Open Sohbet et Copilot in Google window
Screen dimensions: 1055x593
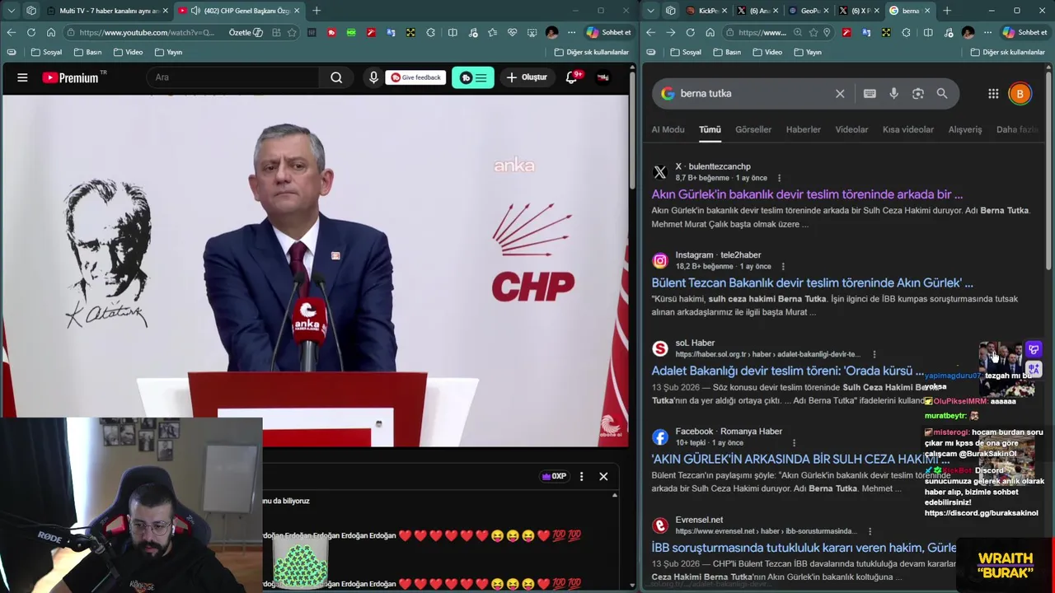[1023, 33]
